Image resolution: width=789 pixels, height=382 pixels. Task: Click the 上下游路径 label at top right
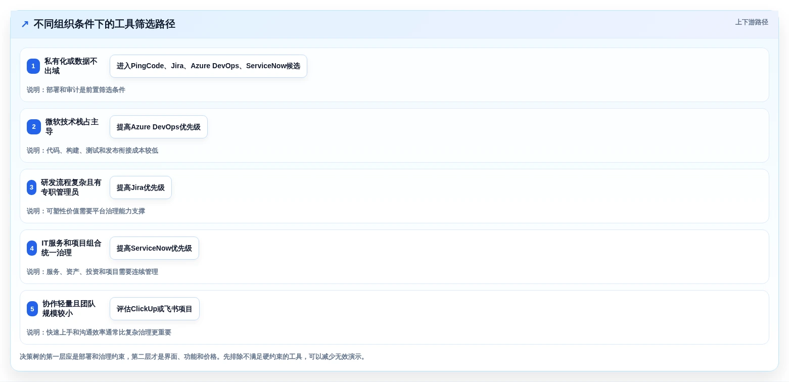pyautogui.click(x=752, y=22)
